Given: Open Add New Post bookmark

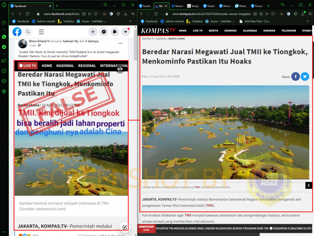Looking at the screenshot, I should point(255,21).
